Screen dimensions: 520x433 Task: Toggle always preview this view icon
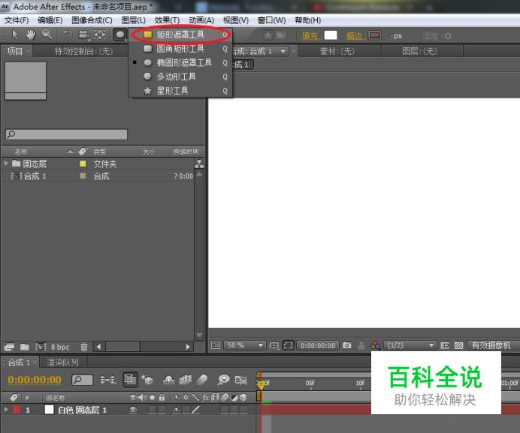[216, 345]
